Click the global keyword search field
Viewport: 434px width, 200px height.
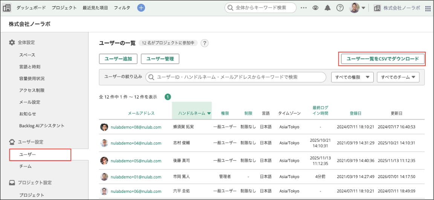coord(260,8)
